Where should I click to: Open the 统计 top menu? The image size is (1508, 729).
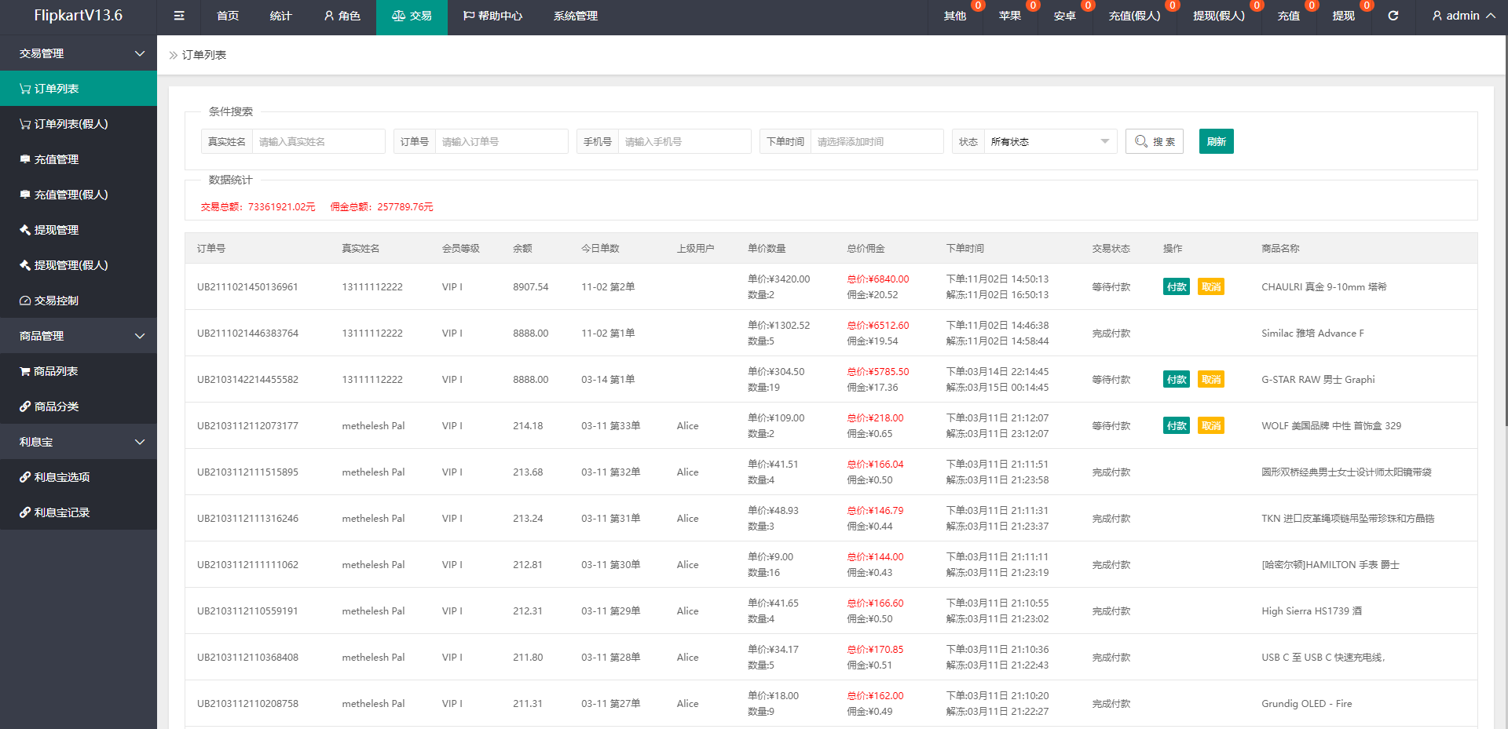280,16
